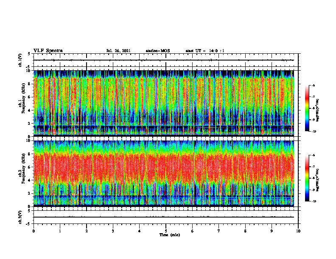Click the "ch.3(V)" waveform axis label
The image size is (336, 259).
pos(20,217)
